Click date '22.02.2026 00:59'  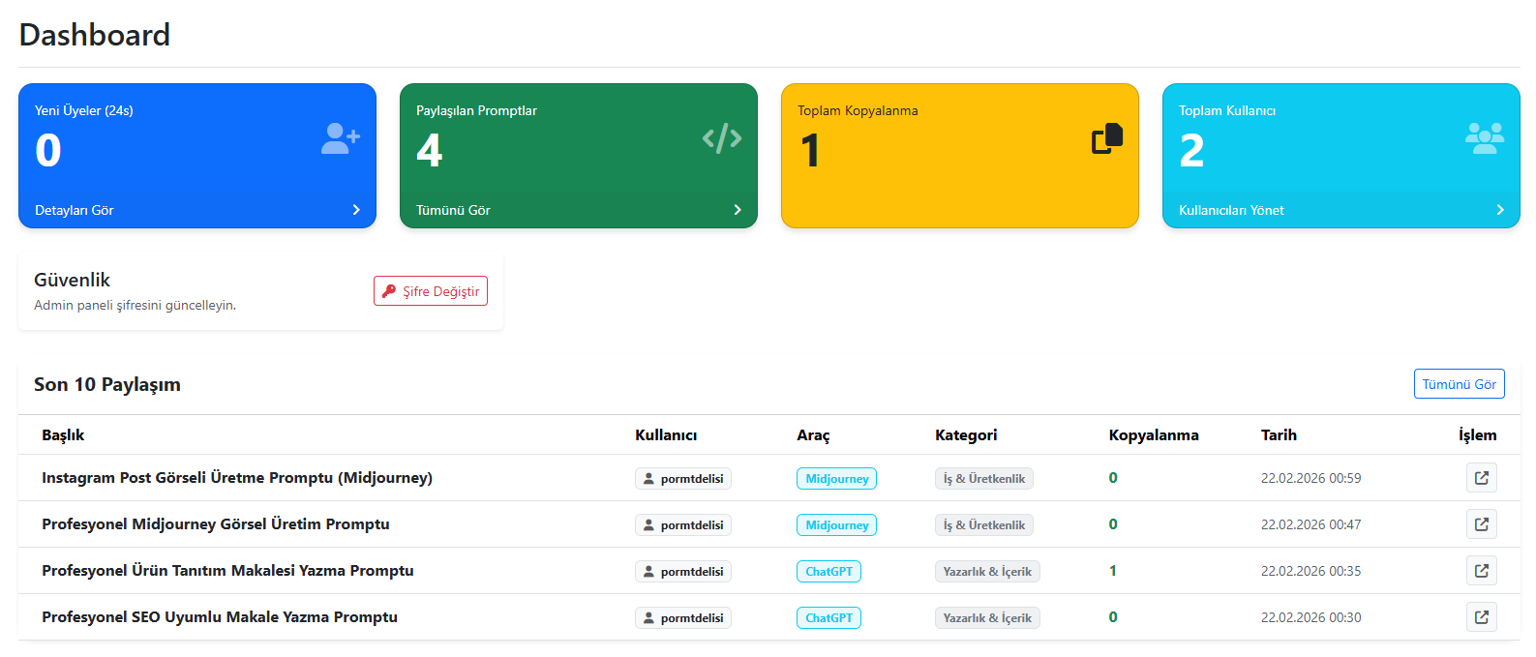coord(1310,478)
